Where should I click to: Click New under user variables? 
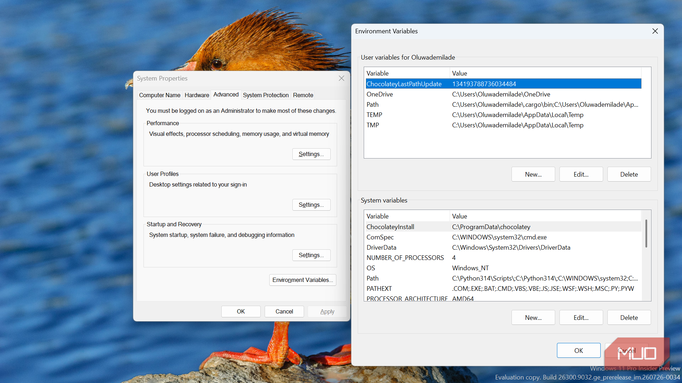(x=533, y=174)
